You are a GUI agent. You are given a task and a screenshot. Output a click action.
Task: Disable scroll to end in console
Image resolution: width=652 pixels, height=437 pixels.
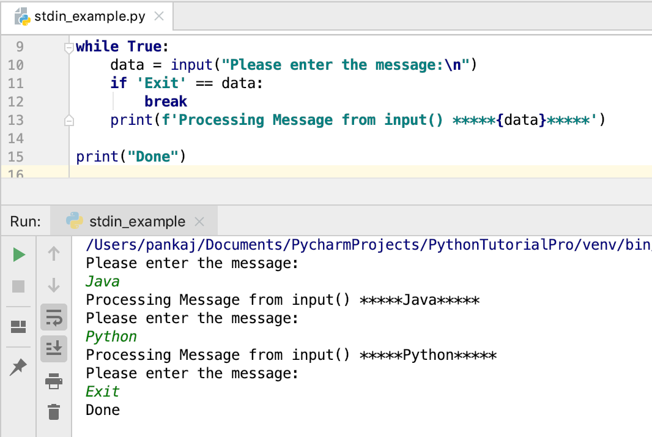[54, 348]
